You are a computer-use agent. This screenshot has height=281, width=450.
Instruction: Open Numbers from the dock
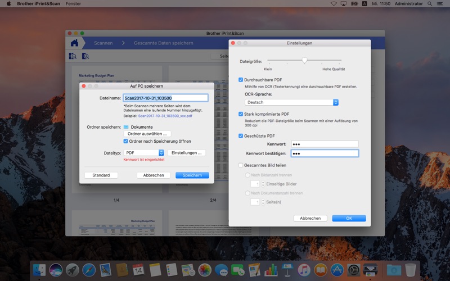pos(271,270)
